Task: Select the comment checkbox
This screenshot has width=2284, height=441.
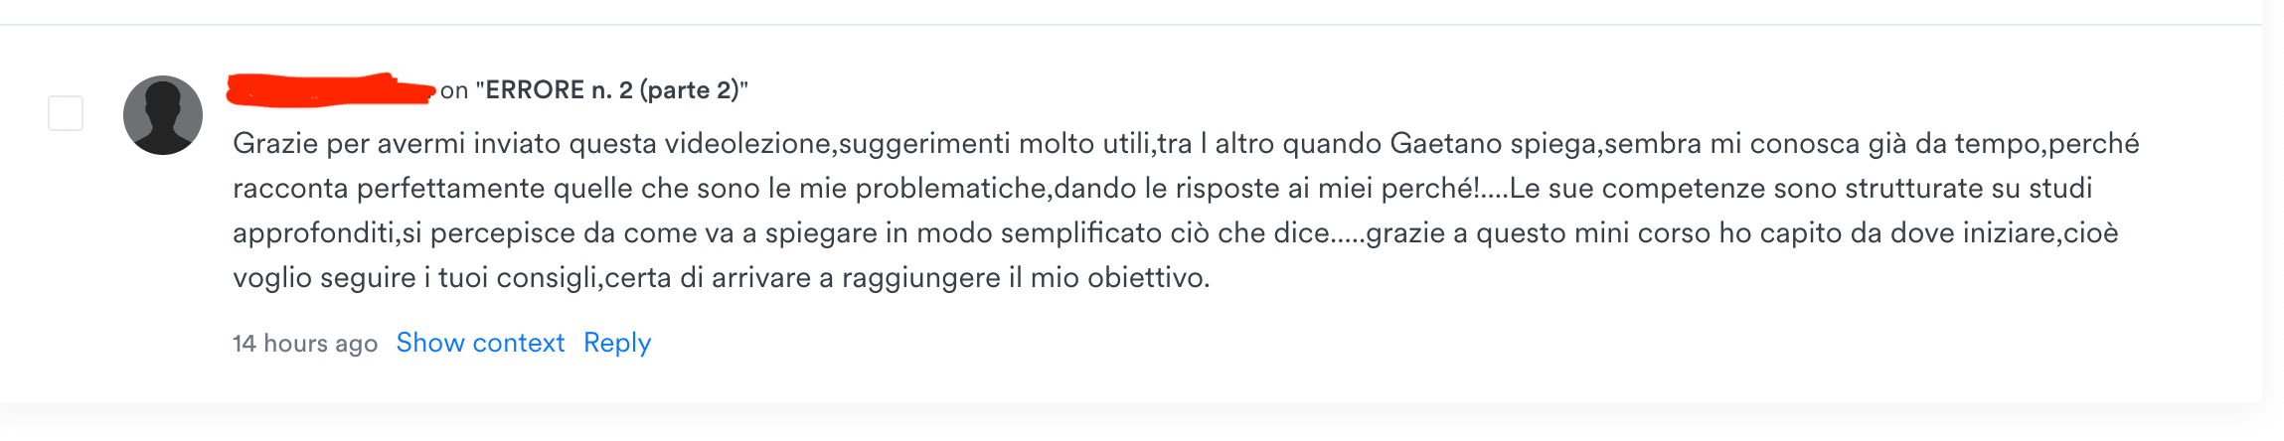Action: (66, 113)
